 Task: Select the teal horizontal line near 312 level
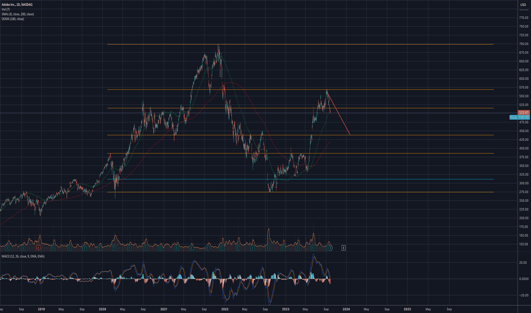[300, 179]
